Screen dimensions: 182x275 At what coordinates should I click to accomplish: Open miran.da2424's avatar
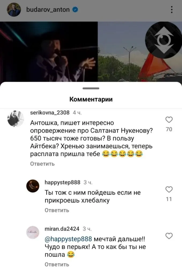point(33,232)
